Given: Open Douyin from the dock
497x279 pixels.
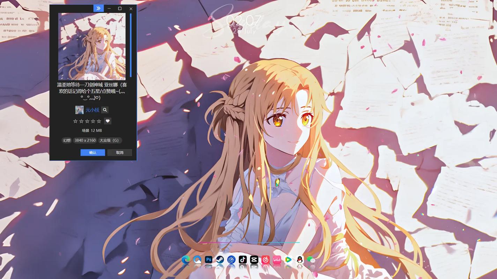Looking at the screenshot, I should click(242, 260).
